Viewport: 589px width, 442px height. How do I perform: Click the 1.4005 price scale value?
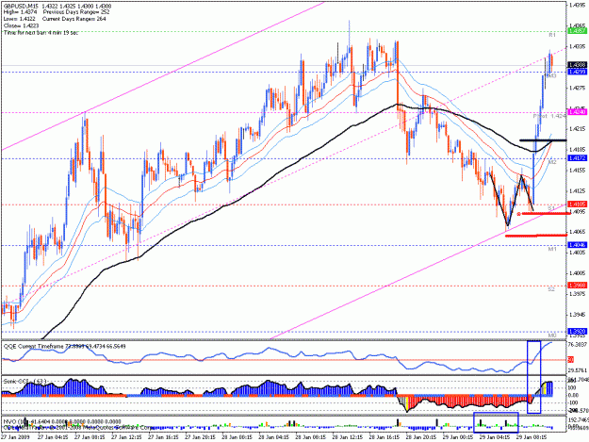pos(578,273)
